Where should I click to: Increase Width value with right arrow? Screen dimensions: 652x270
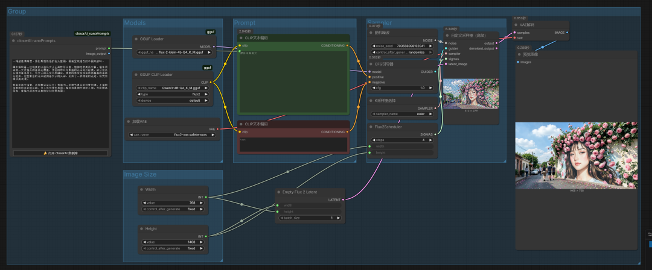[x=201, y=203]
